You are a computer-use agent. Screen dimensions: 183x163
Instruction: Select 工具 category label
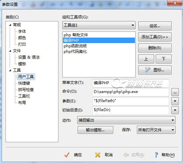17,70
